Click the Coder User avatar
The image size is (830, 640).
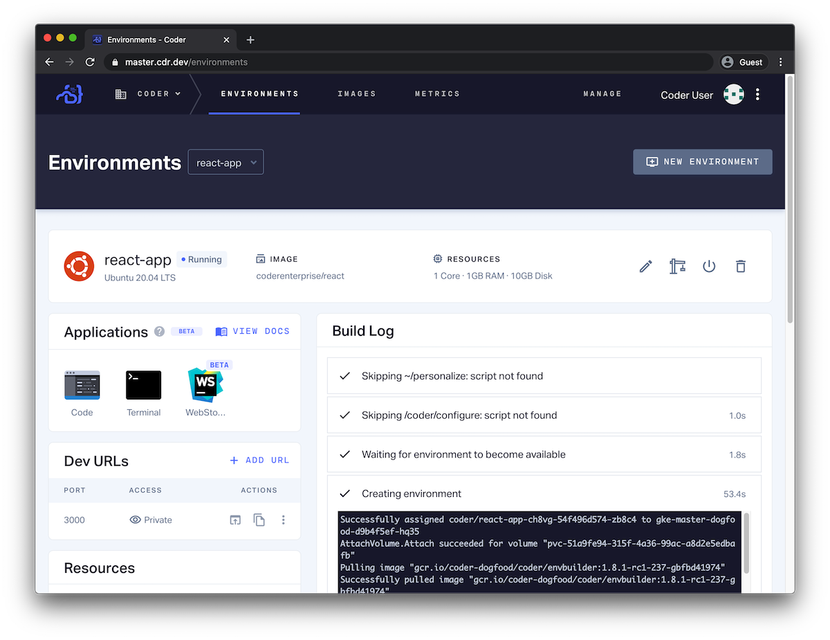(x=733, y=95)
